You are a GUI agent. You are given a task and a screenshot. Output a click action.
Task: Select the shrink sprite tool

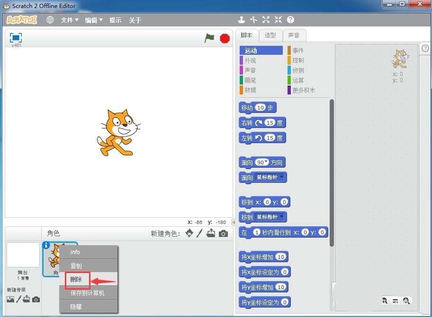click(278, 20)
